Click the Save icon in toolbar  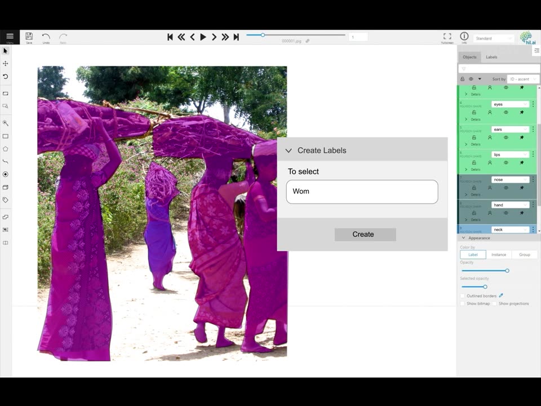point(29,36)
